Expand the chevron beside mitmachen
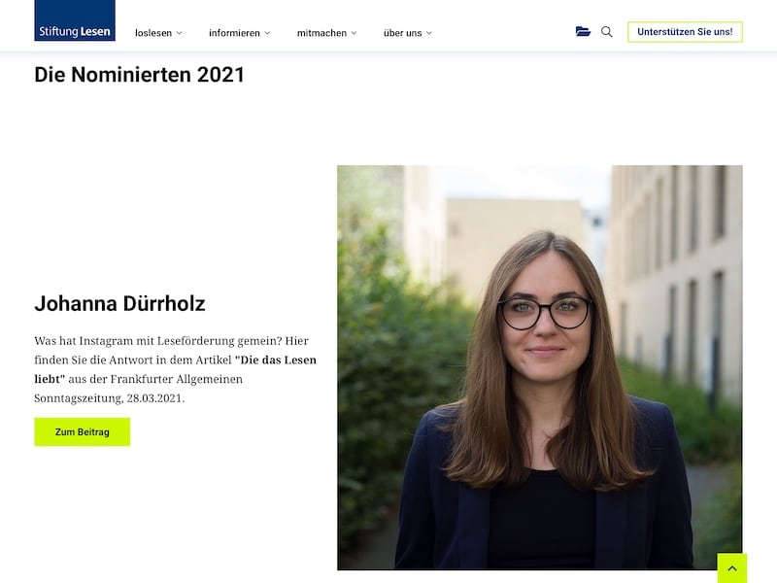Screen dimensions: 777x583 (x=355, y=33)
